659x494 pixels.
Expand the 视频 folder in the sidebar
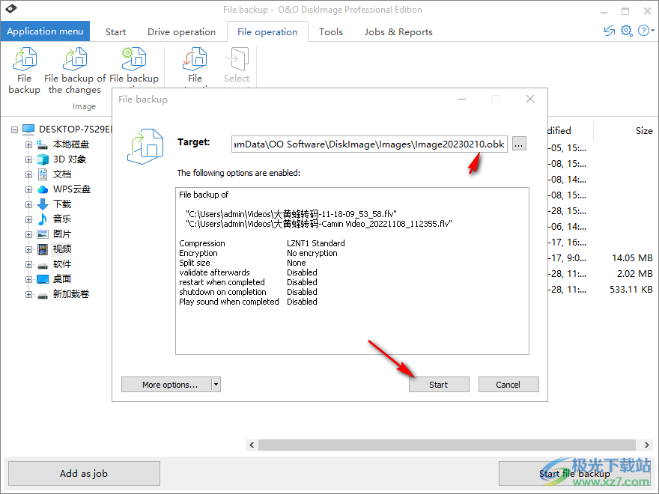pyautogui.click(x=28, y=248)
